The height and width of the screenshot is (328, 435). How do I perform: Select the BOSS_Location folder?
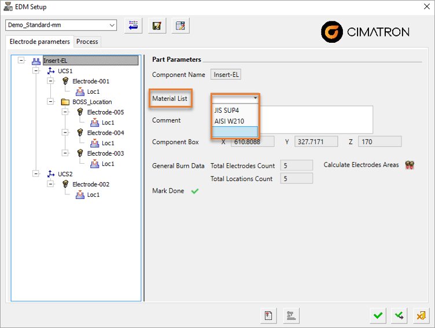(x=92, y=102)
